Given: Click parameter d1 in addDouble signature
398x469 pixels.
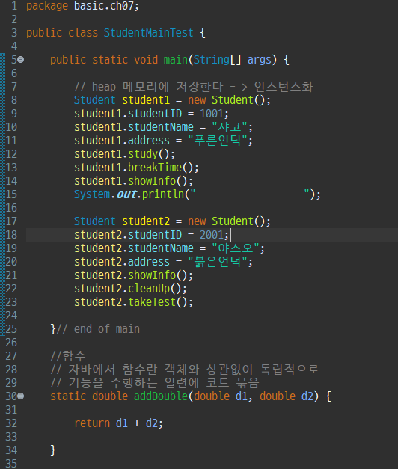Looking at the screenshot, I should pos(242,396).
